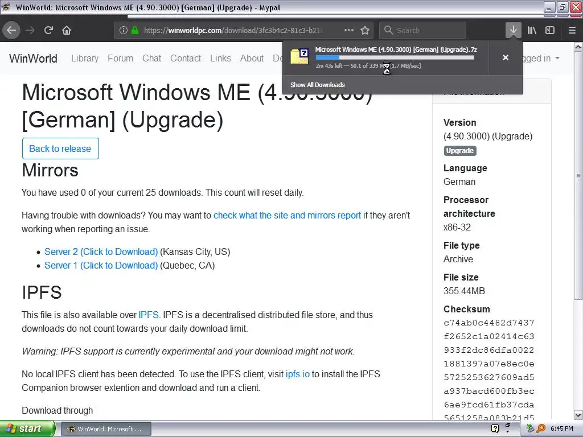This screenshot has height=437, width=583.
Task: Follow check what the site and mirrors report link
Action: click(287, 215)
